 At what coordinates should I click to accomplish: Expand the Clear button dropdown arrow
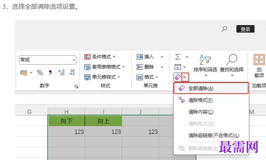pos(185,77)
